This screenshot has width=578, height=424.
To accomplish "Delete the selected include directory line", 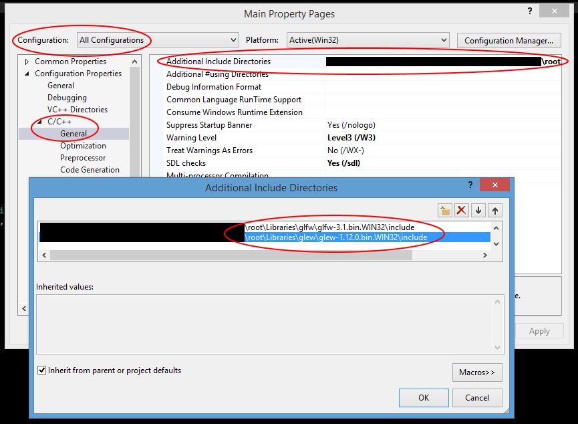I will pyautogui.click(x=461, y=211).
